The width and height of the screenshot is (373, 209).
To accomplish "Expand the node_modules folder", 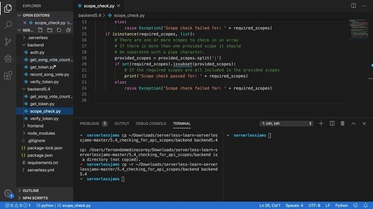I will [x=41, y=133].
